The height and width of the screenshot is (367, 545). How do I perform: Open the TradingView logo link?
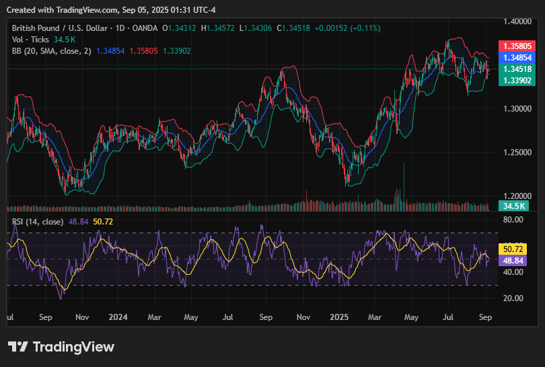61,347
